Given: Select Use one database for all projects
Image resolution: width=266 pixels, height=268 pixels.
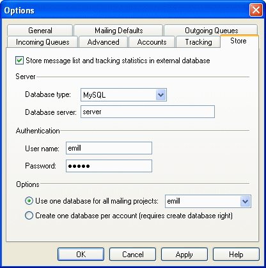Looking at the screenshot, I should (29, 201).
